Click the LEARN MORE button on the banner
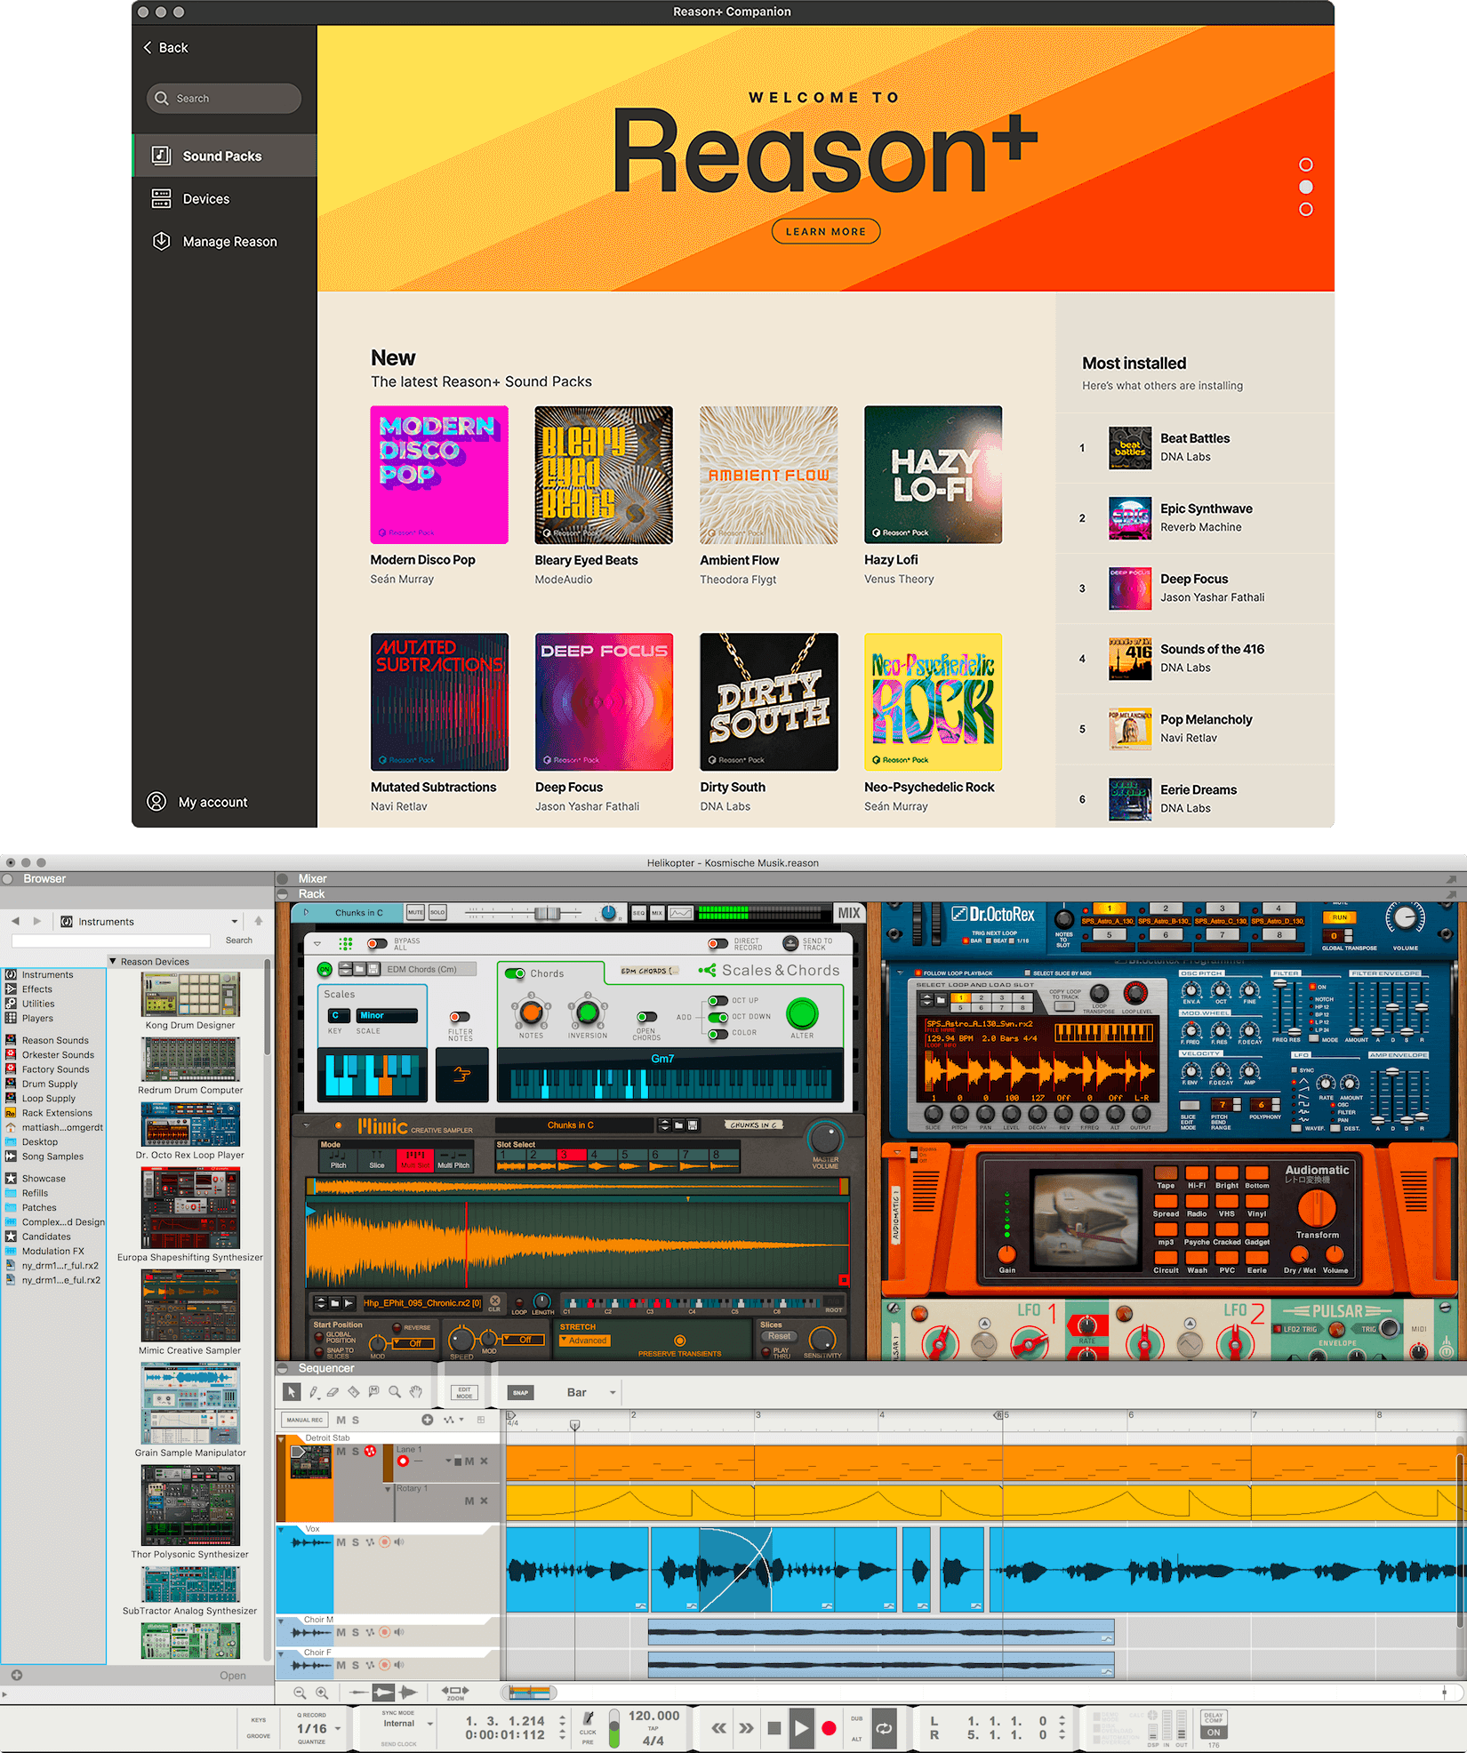1467x1753 pixels. (825, 231)
